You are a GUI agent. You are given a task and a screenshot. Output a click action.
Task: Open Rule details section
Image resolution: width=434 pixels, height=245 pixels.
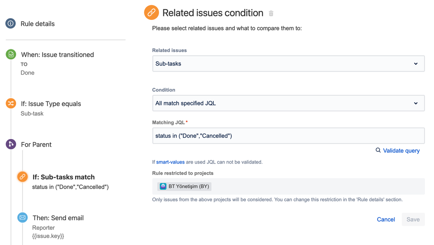pos(38,24)
